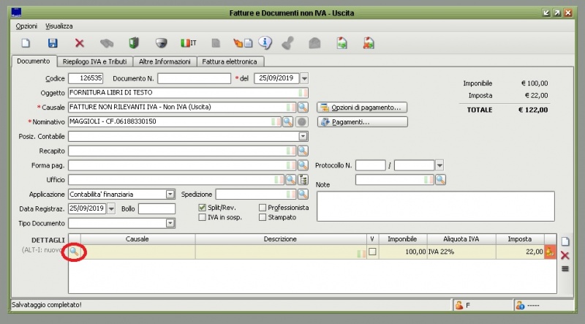Viewport: 585px width, 324px height.
Task: Expand the Applicazione dropdown
Action: point(170,195)
